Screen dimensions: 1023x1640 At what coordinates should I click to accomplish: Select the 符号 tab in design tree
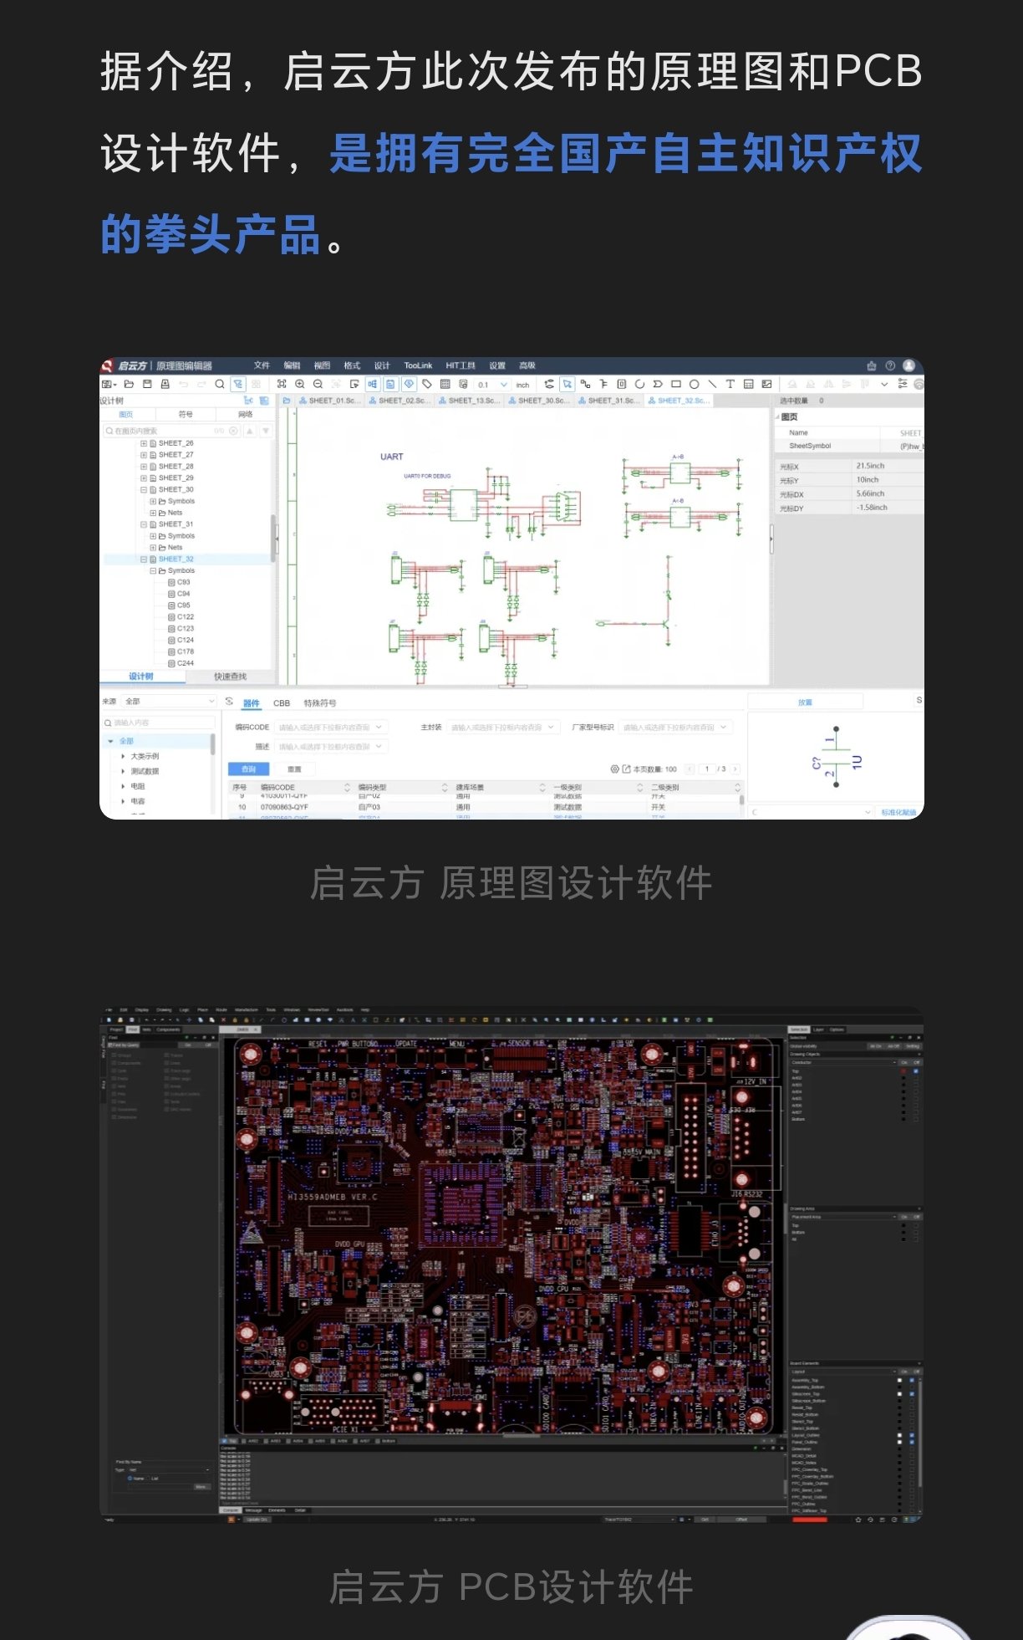(x=186, y=414)
